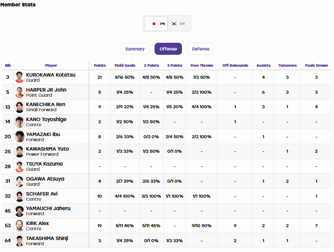Click KIRK Alex's offensive rebounds value 9
Screen dimensions: 334x252
click(235, 225)
